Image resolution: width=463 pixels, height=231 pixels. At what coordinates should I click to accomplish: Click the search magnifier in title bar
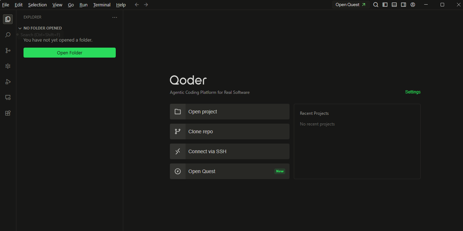pos(376,5)
